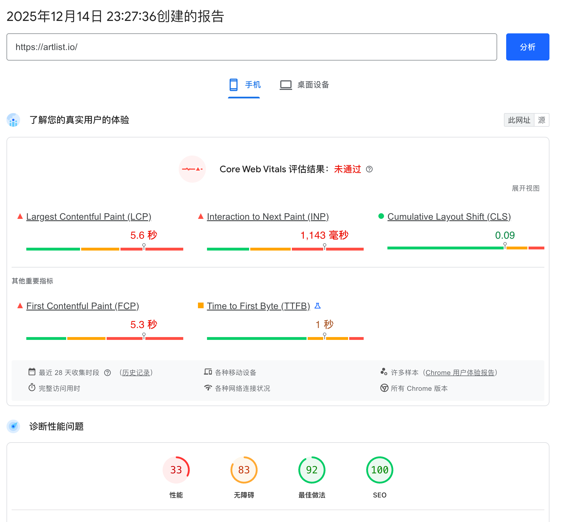Viewport: 565px width, 522px height.
Task: Open Interaction to Next Paint (INP) link
Action: point(268,217)
